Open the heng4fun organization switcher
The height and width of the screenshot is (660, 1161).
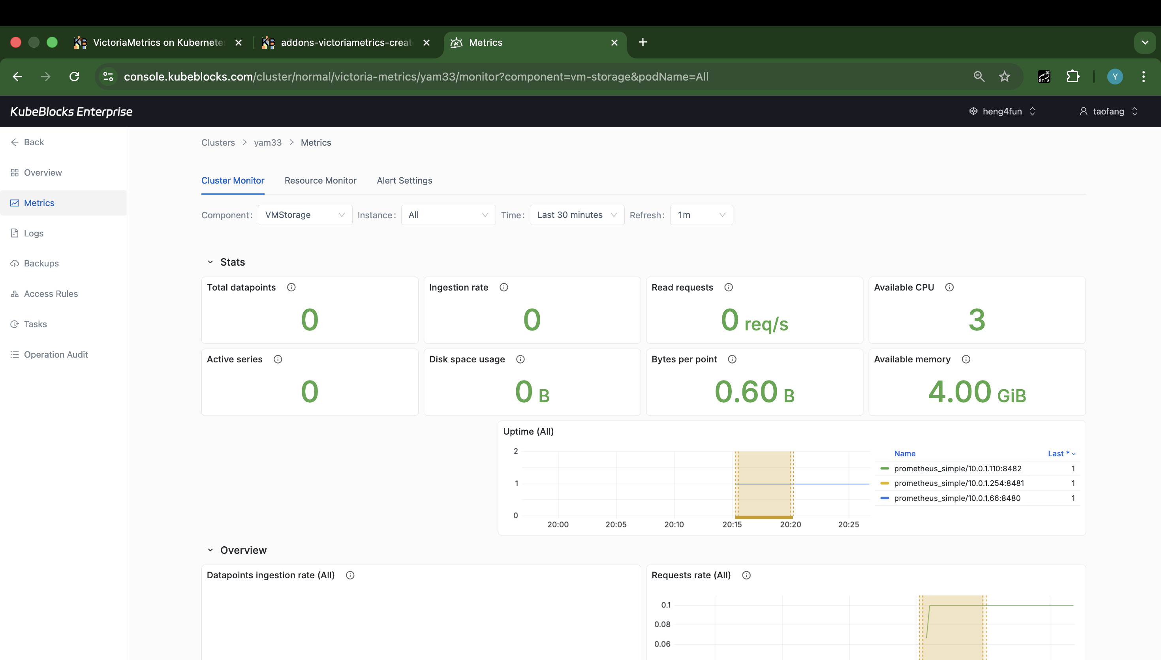[x=1002, y=111]
